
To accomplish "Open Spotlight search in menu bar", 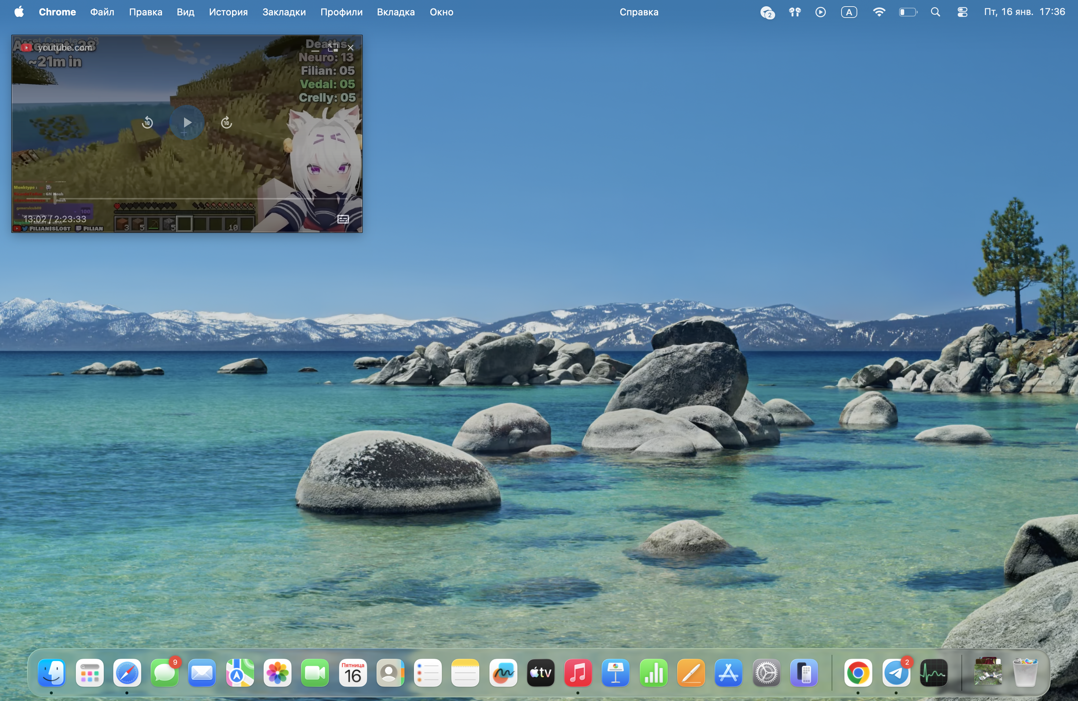I will point(935,12).
